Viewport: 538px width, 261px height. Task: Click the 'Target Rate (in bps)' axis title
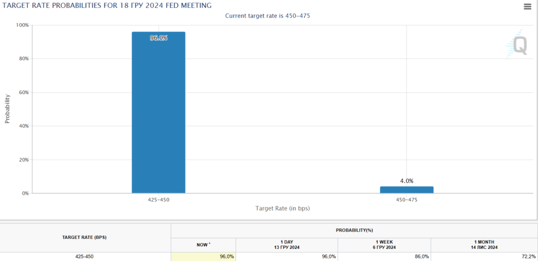(283, 208)
